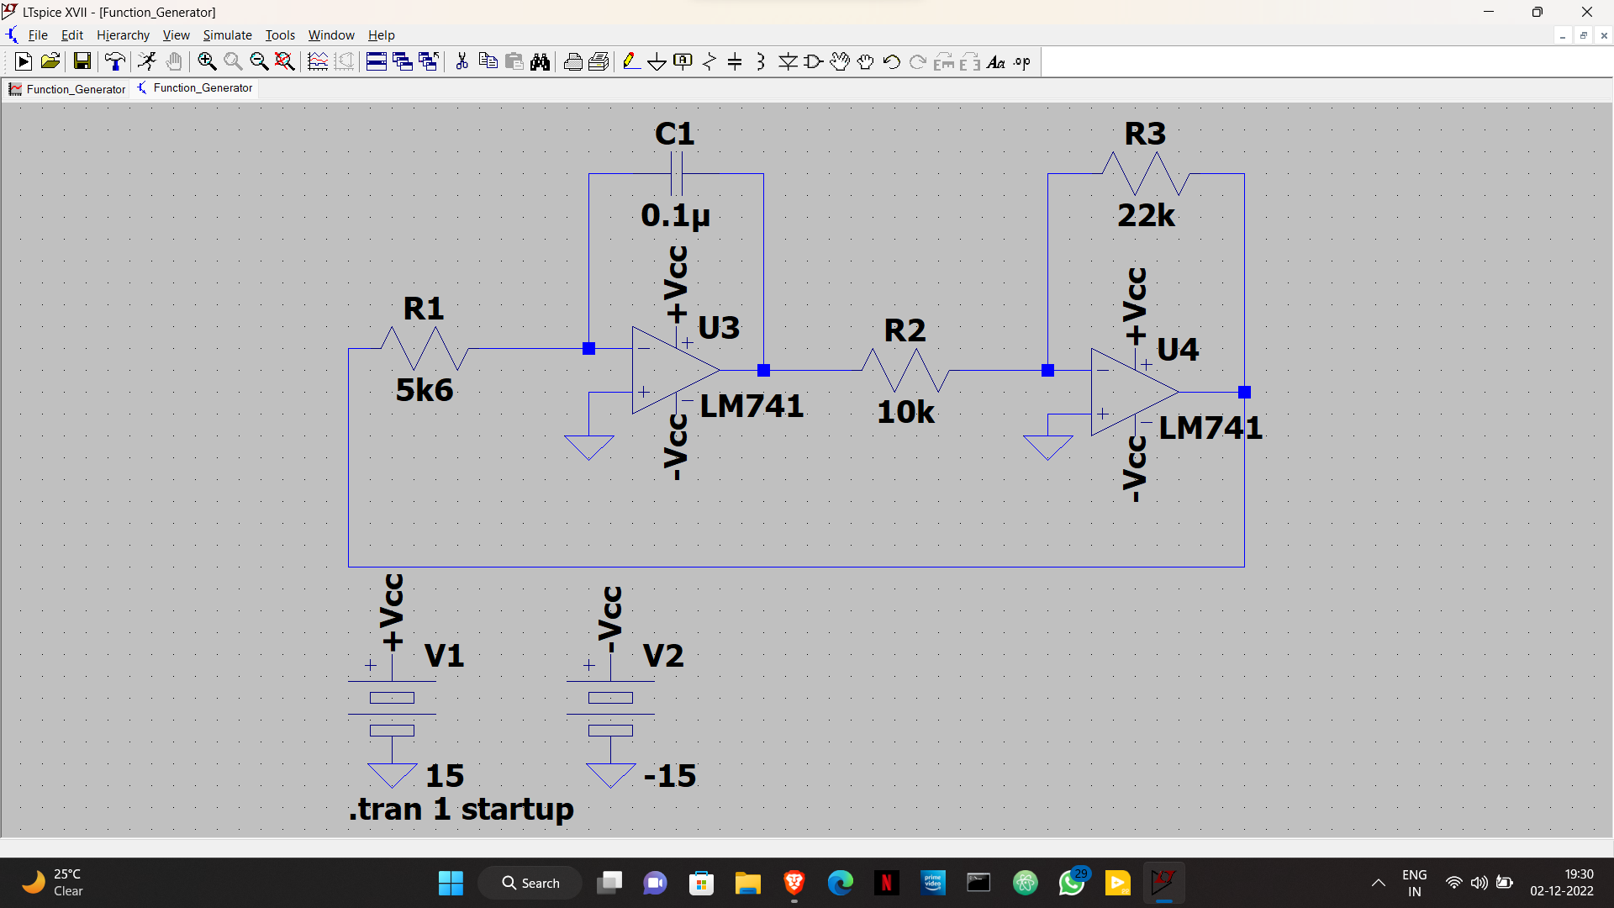Open the Simulate menu

click(225, 34)
